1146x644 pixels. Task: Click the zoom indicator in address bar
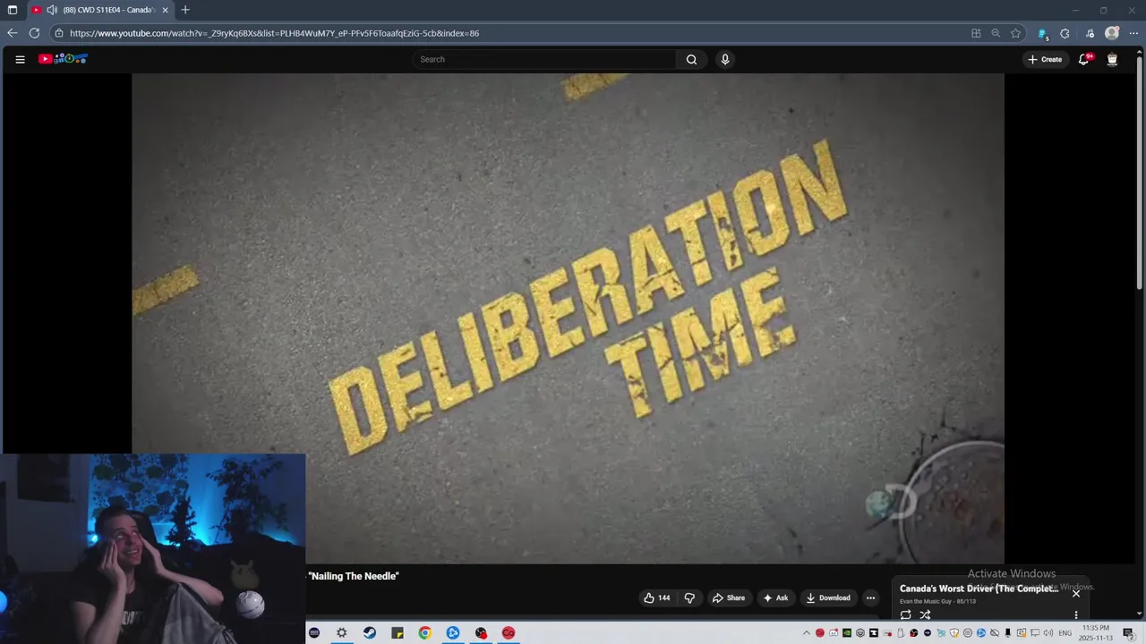pos(996,33)
